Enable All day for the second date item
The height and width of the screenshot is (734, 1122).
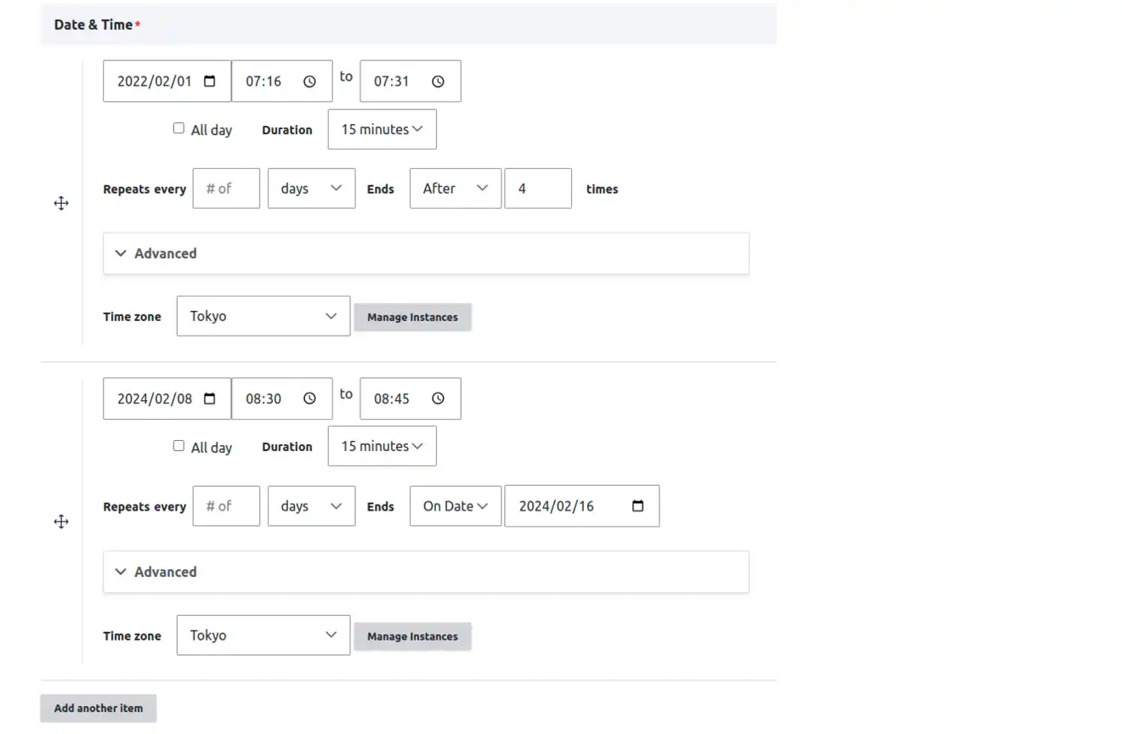click(178, 446)
